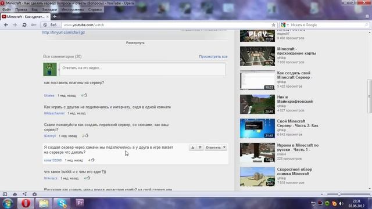Open the PLAY video thumbnail
Screen dimensions: 372x209
257,36
